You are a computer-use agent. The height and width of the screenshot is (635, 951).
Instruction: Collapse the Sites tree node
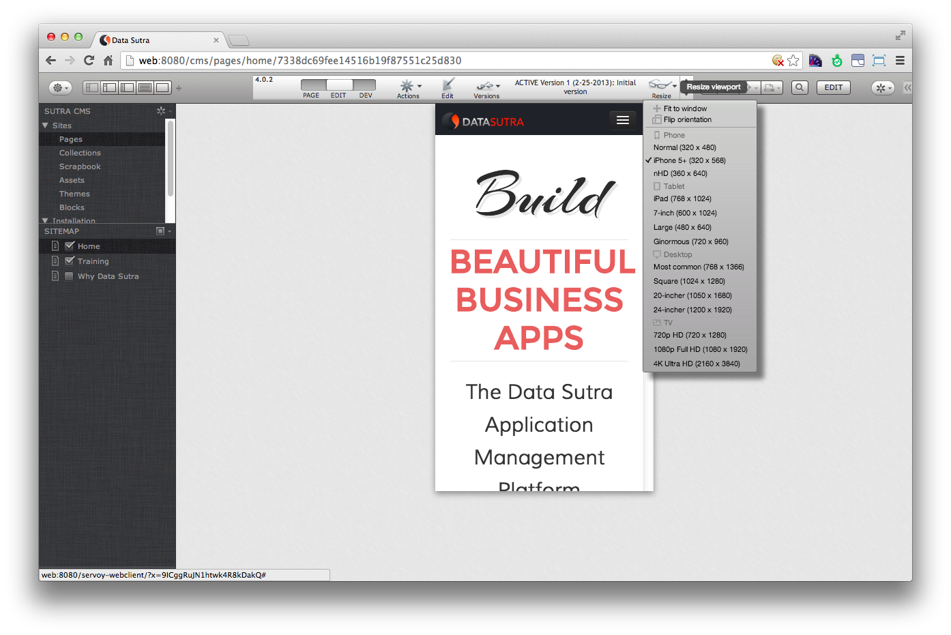tap(45, 125)
